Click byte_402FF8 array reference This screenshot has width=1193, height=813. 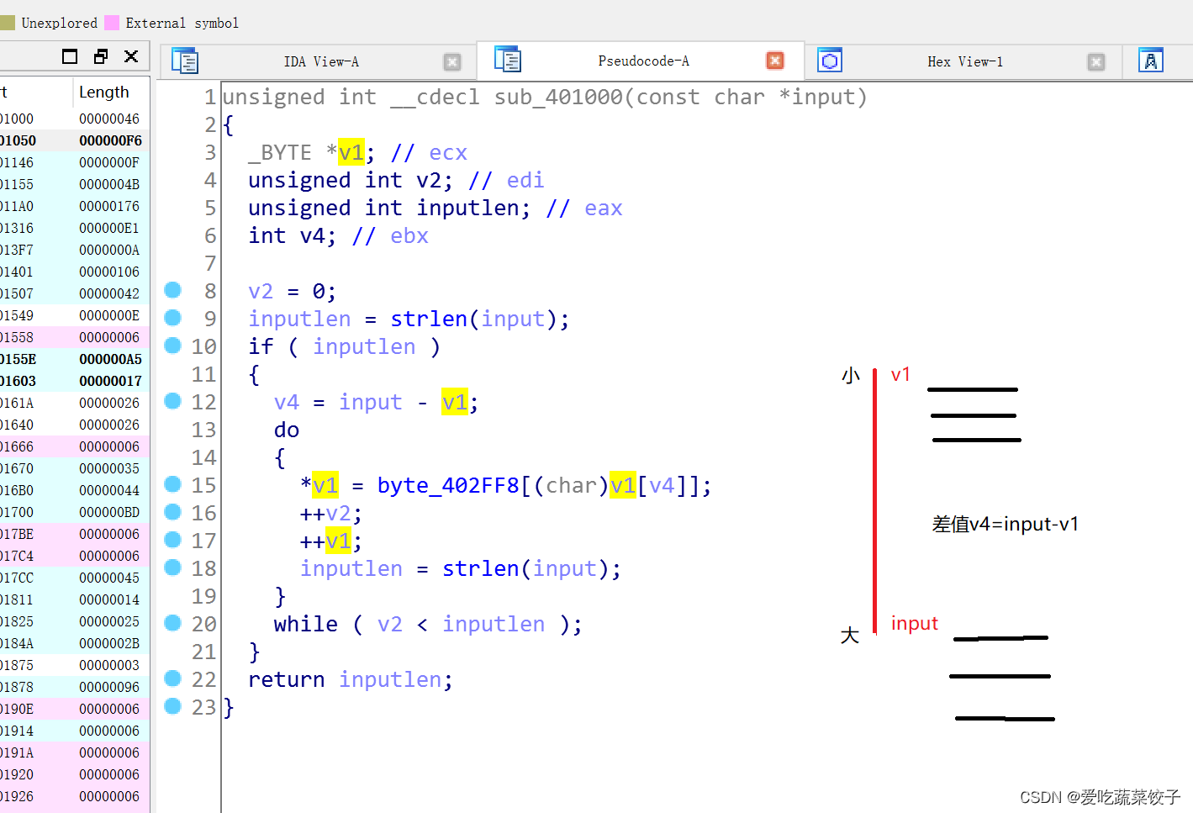[x=447, y=485]
